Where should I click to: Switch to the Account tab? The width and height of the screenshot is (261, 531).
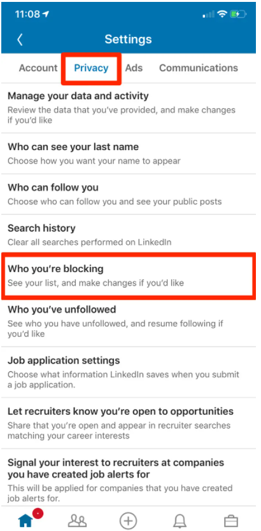tap(38, 68)
